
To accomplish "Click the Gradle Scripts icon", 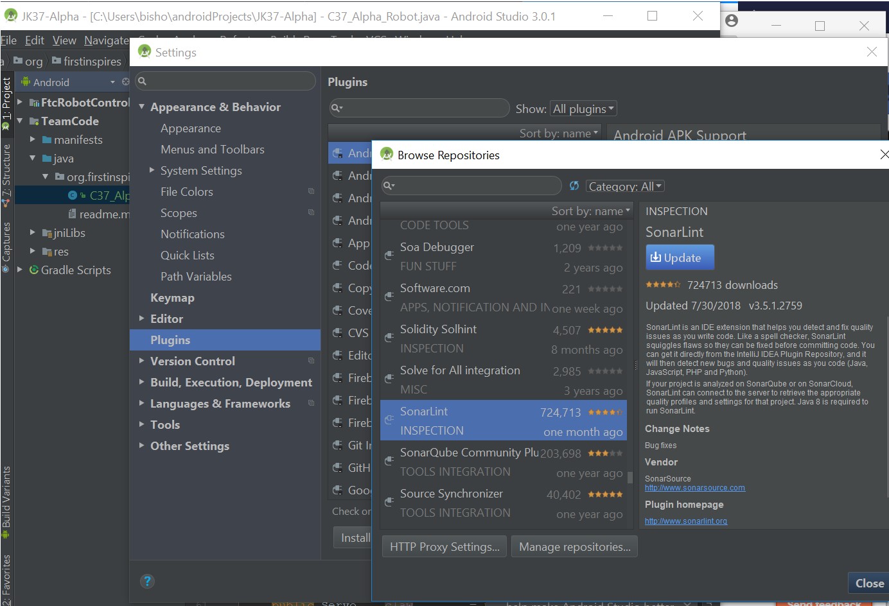I will 34,270.
